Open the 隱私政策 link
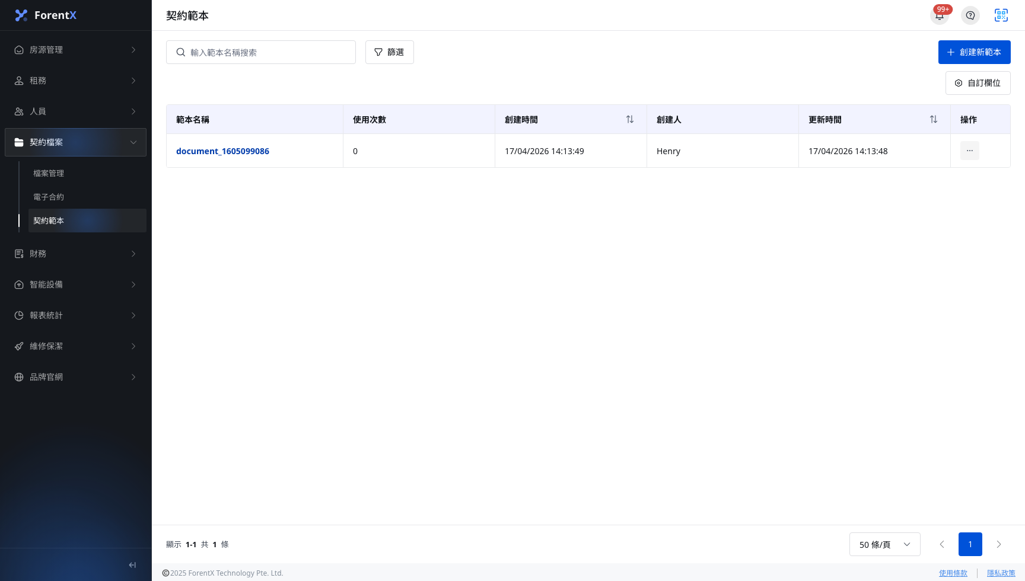The height and width of the screenshot is (581, 1025). pos(1001,573)
